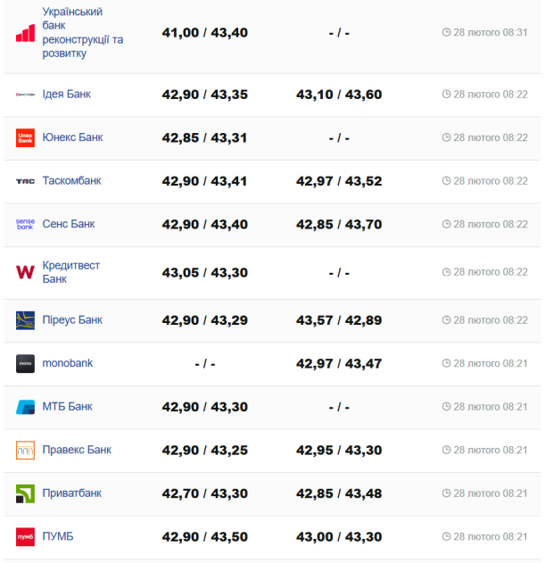Click the clock icon in the Ідея Банк row

point(447,95)
